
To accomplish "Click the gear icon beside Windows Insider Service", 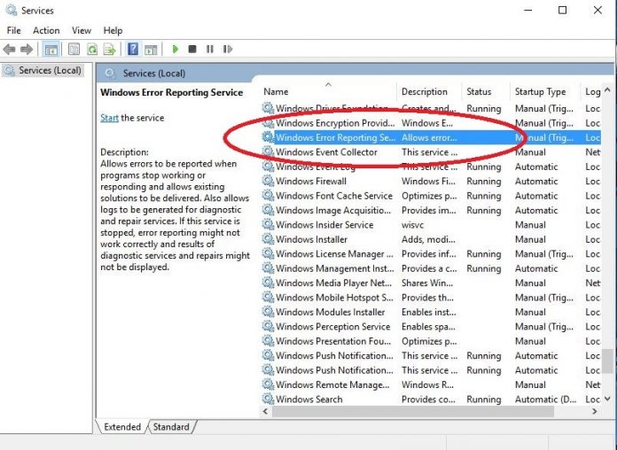I will coord(268,225).
